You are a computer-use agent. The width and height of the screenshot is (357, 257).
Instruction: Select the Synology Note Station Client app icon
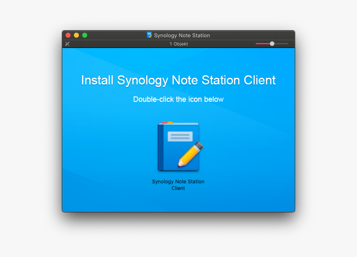point(180,147)
